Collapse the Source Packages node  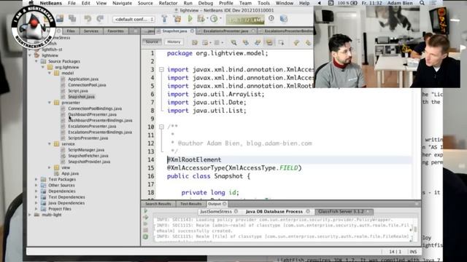pos(36,61)
